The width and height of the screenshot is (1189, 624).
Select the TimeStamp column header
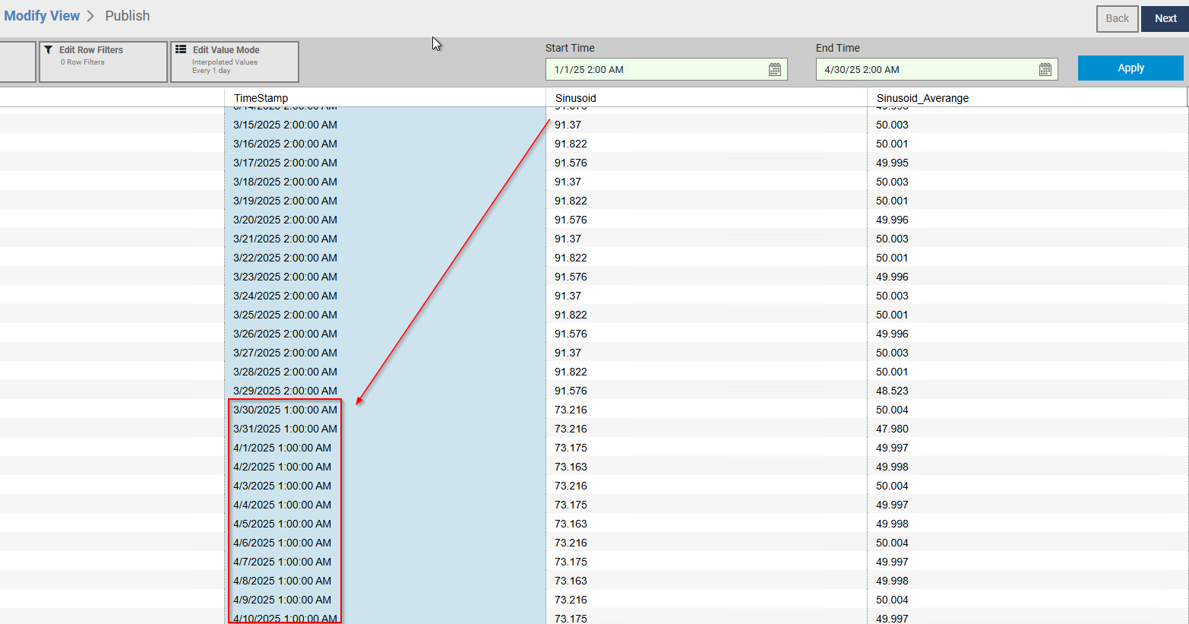click(x=261, y=98)
